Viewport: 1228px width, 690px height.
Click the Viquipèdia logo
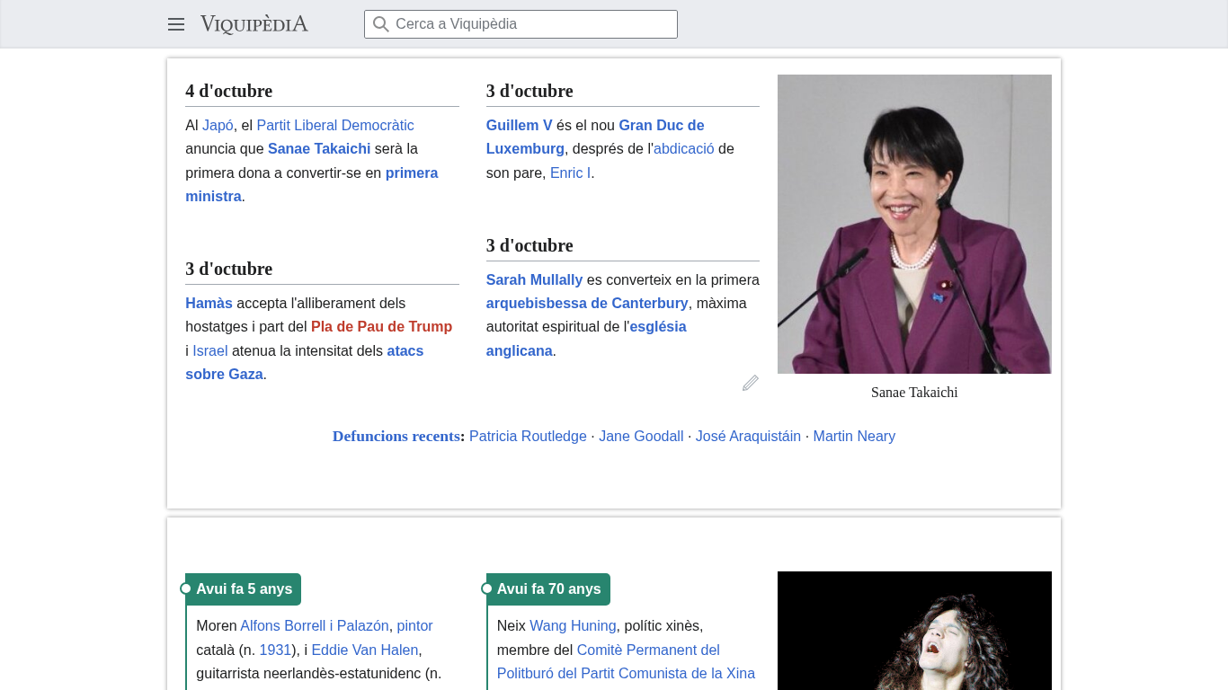(x=254, y=24)
